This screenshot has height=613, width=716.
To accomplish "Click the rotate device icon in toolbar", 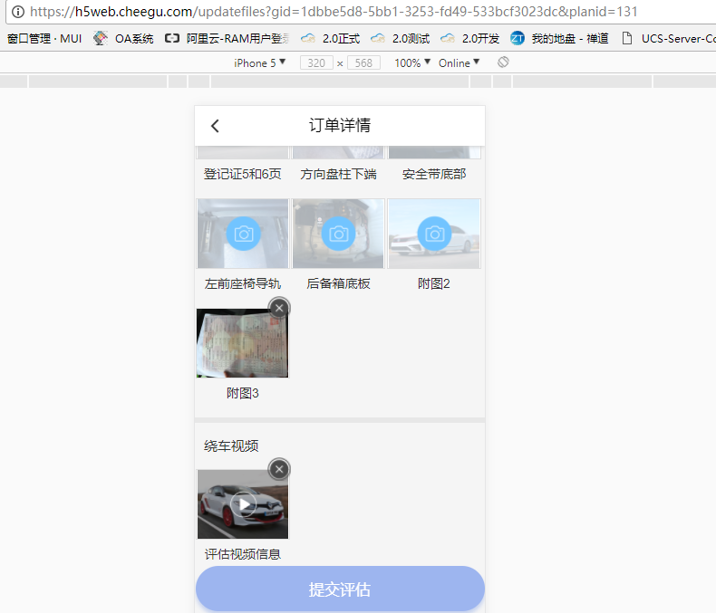I will pos(503,62).
